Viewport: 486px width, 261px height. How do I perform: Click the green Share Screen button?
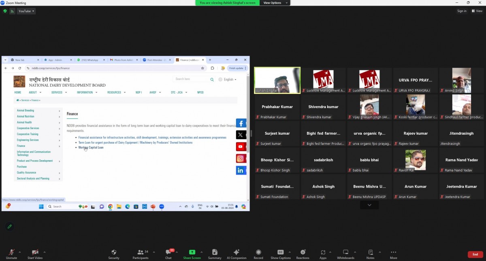coord(192,254)
